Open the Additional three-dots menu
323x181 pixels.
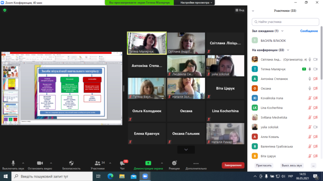click(196, 163)
